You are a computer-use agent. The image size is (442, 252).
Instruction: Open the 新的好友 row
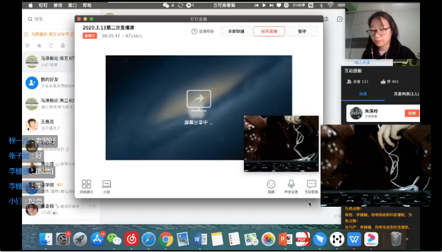48,82
